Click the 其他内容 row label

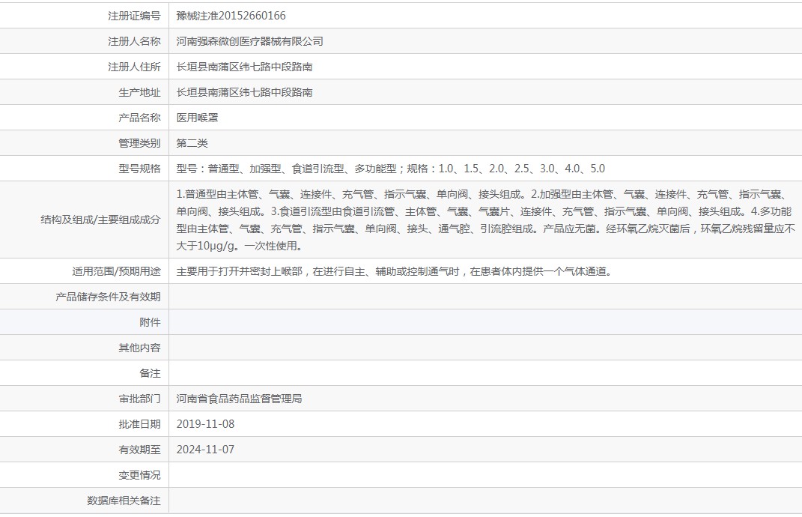point(139,348)
